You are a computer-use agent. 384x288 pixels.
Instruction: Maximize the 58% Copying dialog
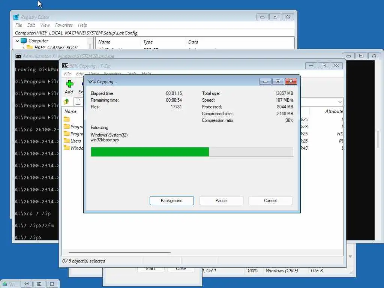(x=278, y=81)
